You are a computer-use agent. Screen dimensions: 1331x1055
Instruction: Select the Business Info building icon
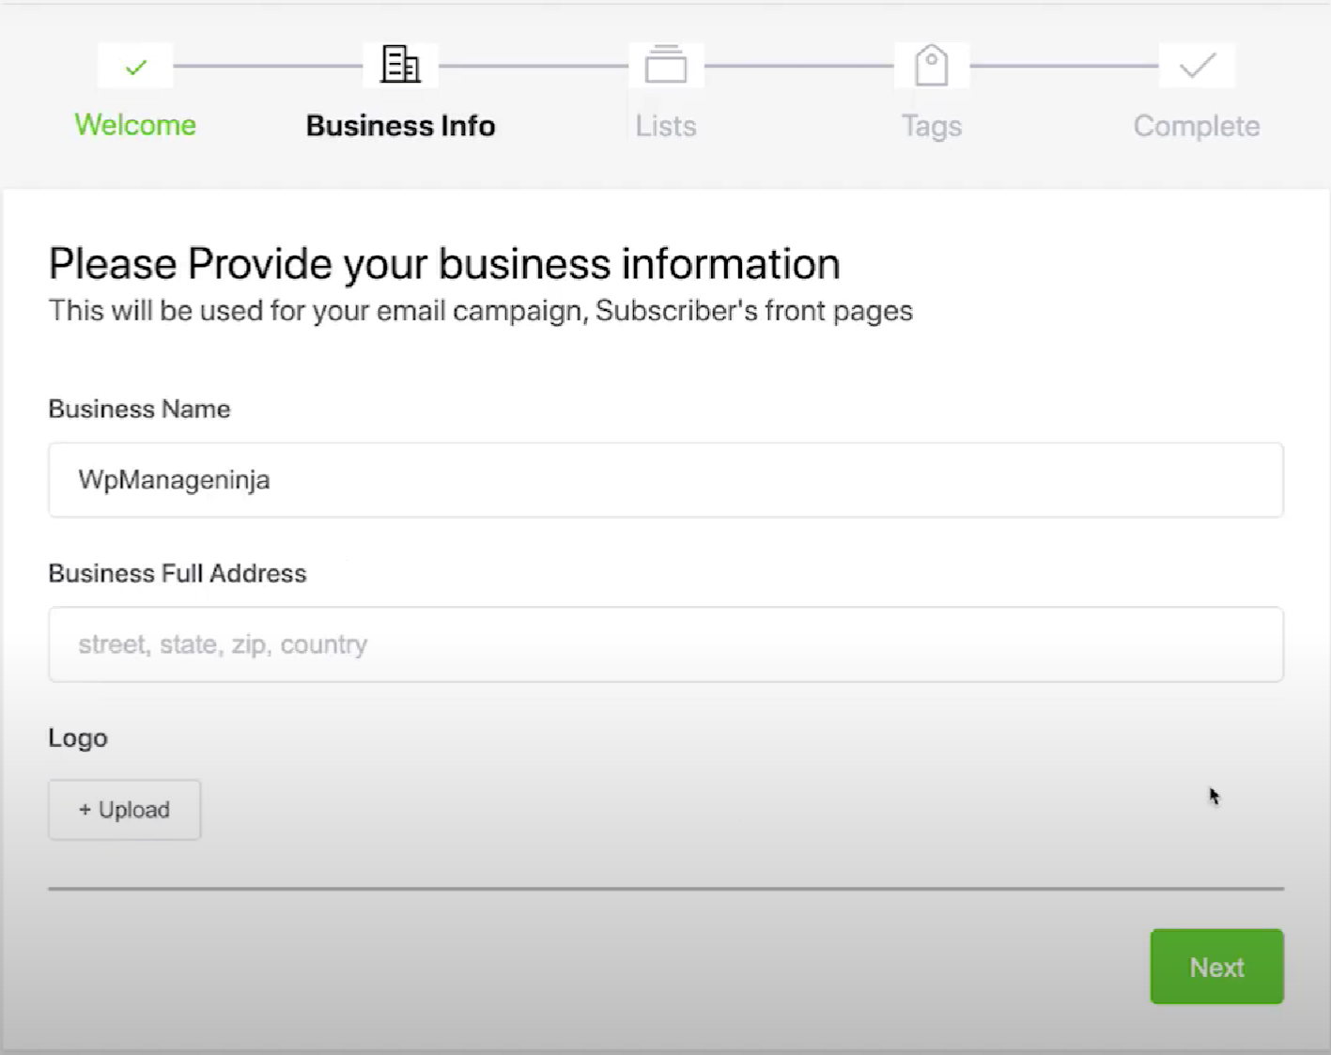coord(400,64)
